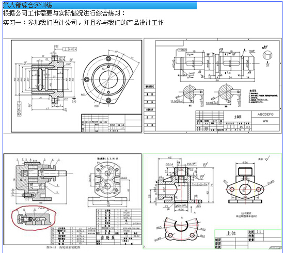Click the 上体 title block label

231,233
